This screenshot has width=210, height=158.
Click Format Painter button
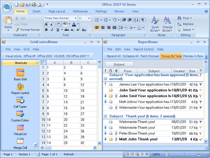point(28,30)
